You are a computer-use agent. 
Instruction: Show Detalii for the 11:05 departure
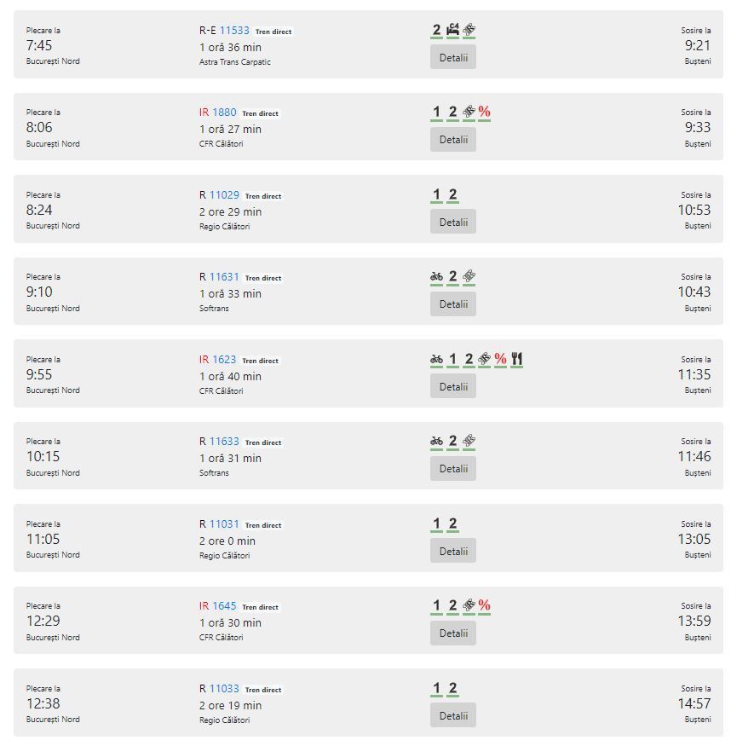453,551
